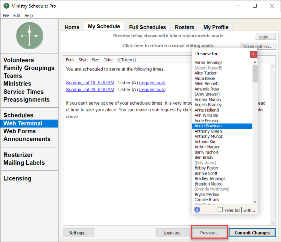Open the {{Token}} insert menu
This screenshot has width=281, height=242.
pos(126,60)
